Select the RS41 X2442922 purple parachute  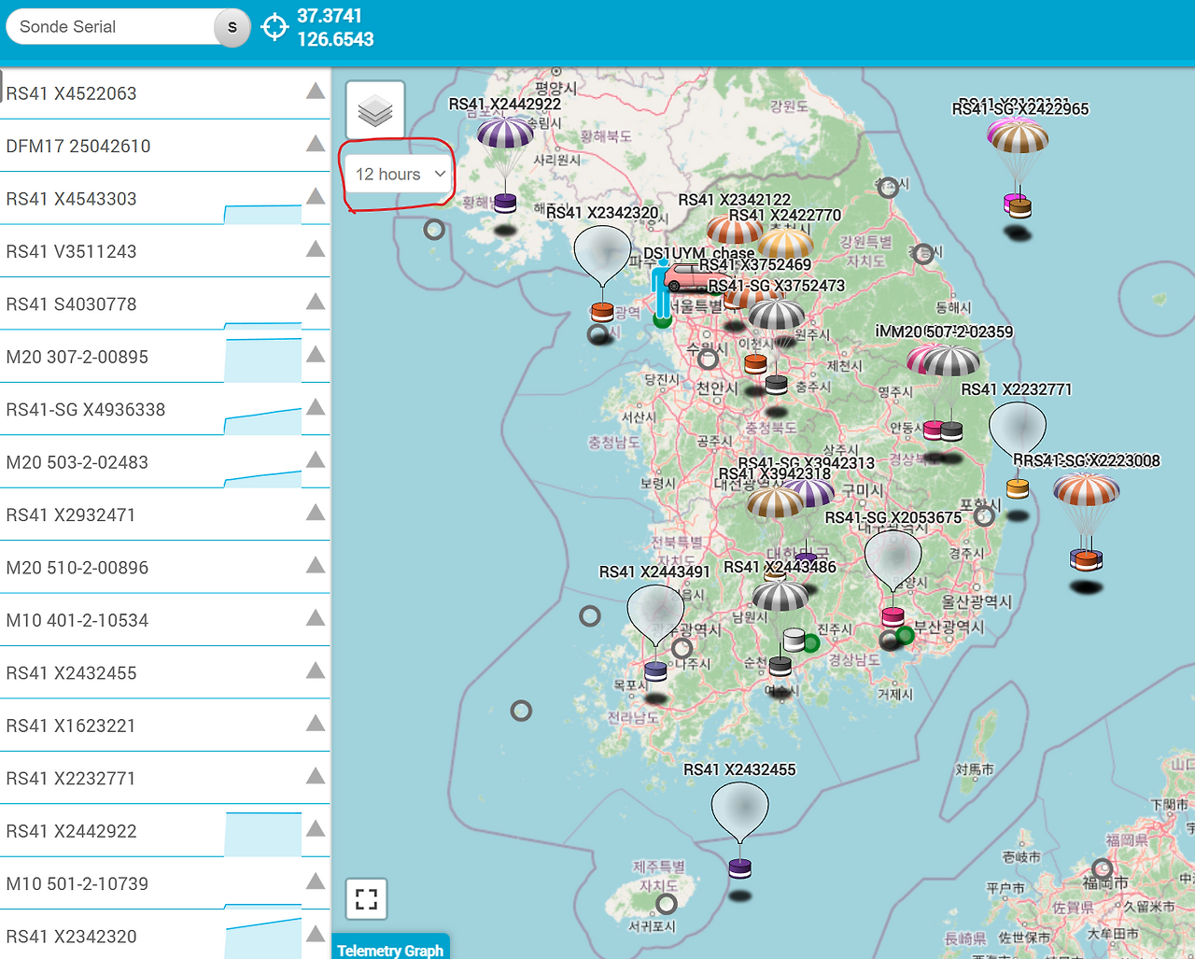pos(505,134)
